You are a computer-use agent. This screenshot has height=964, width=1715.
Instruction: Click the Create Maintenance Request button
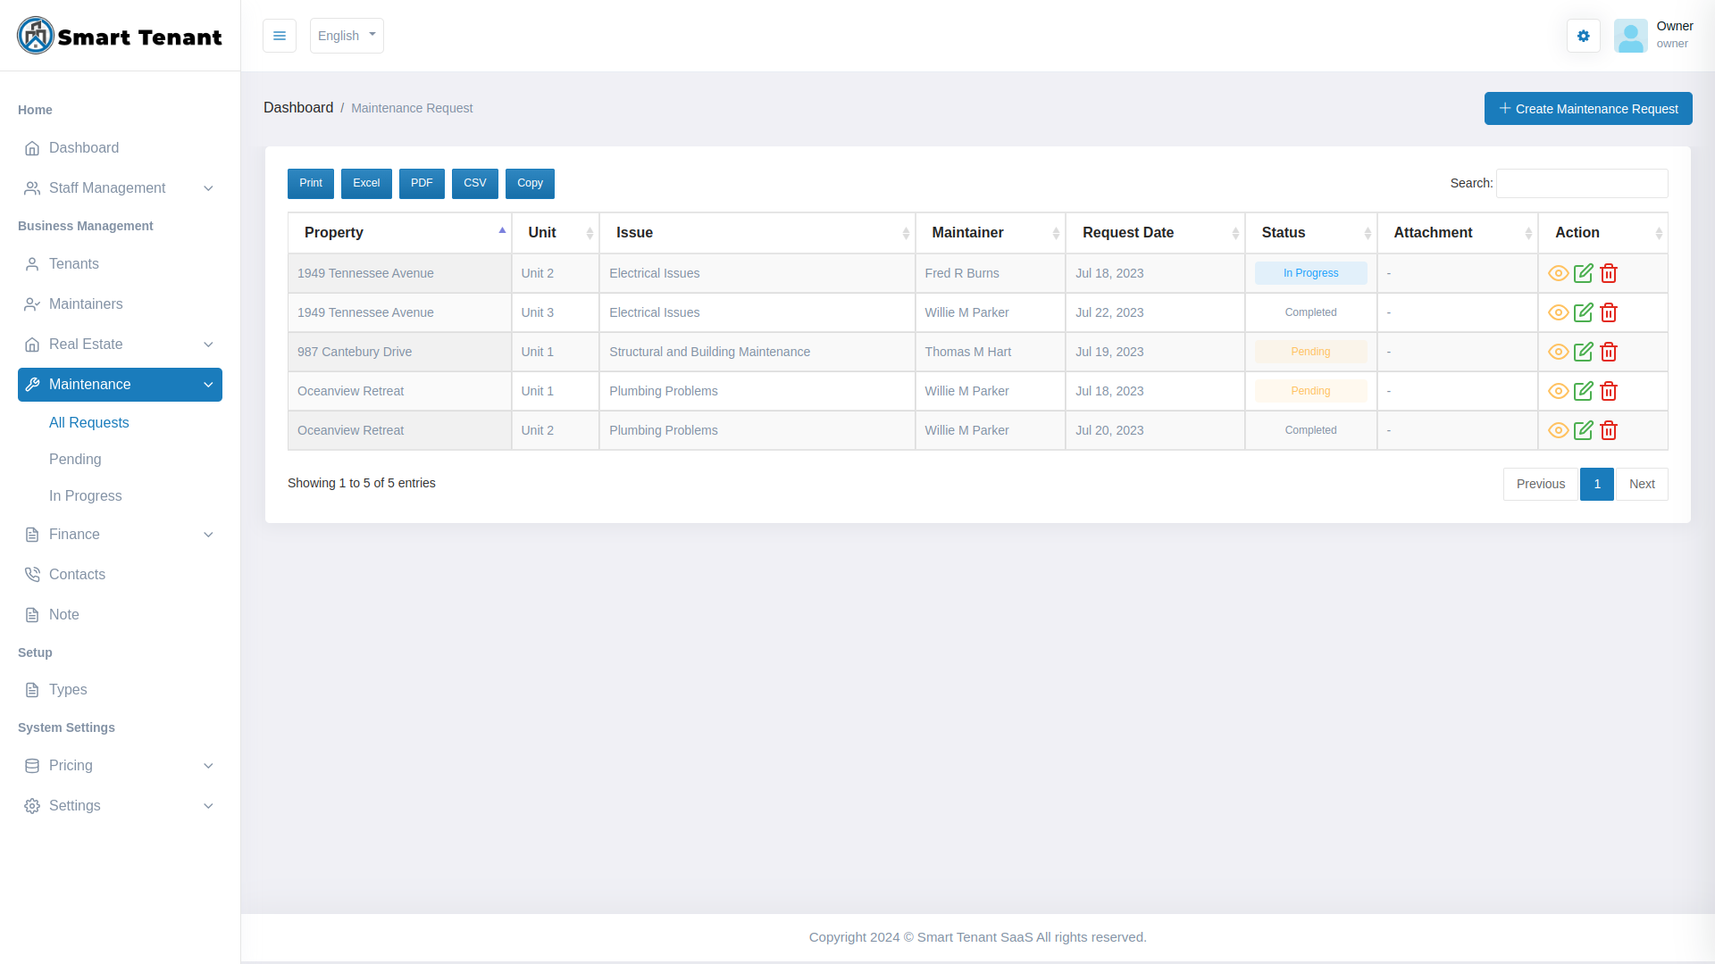(x=1588, y=108)
